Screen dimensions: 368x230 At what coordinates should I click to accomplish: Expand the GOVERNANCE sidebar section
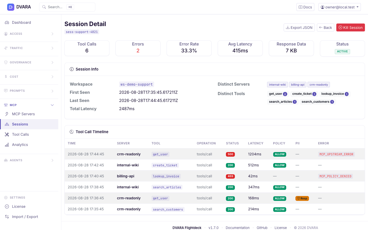coord(29,62)
